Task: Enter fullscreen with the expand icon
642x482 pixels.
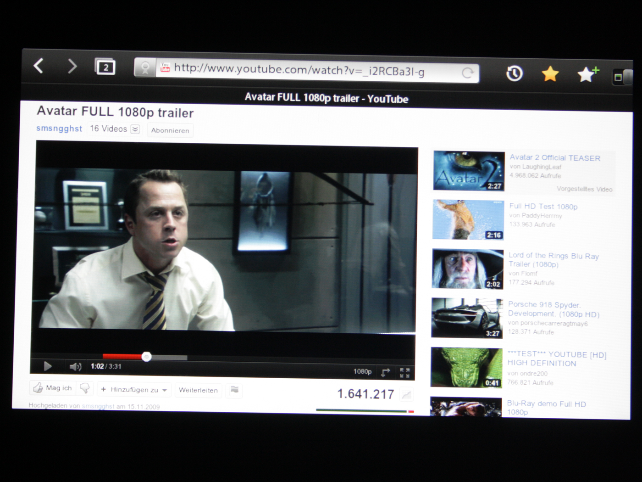Action: coord(404,373)
